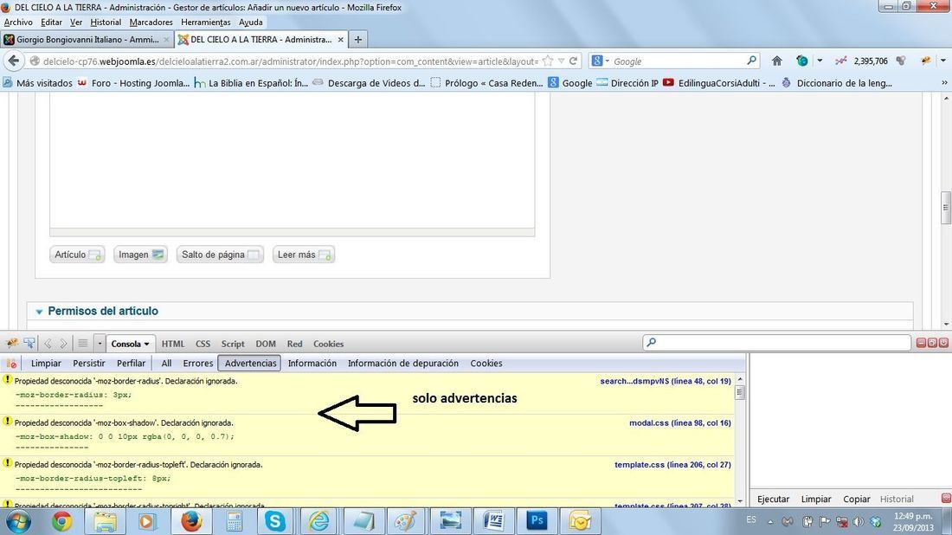
Task: Open Archivo menu
Action: [18, 22]
